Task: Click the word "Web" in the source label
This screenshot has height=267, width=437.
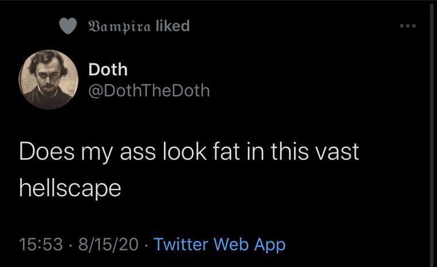Action: coord(234,245)
